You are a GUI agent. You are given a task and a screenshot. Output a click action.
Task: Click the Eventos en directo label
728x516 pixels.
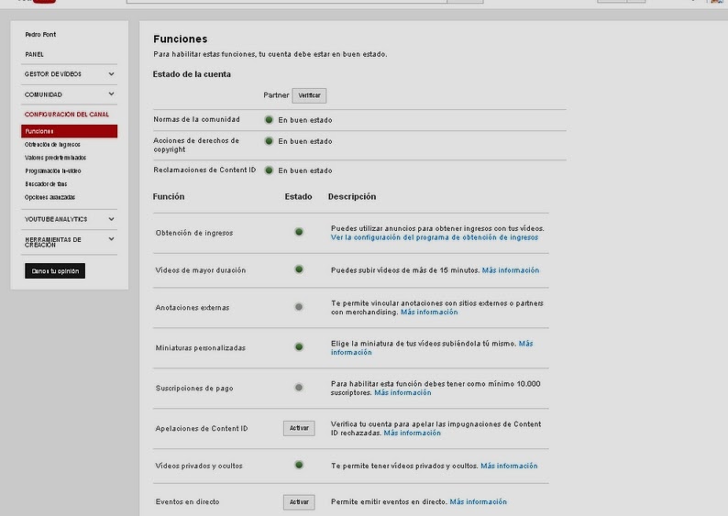pos(187,501)
